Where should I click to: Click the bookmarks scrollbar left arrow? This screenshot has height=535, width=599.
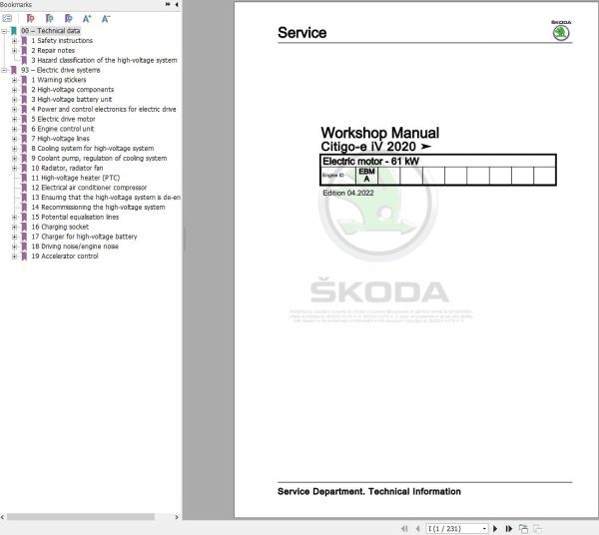point(3,517)
